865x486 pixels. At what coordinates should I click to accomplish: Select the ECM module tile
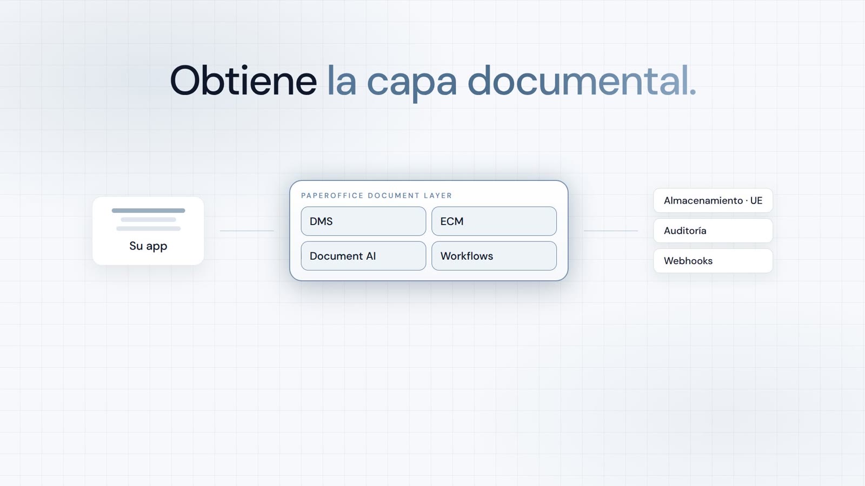coord(494,221)
